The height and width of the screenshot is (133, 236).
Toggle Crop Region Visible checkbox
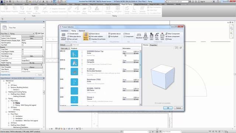coord(22,52)
